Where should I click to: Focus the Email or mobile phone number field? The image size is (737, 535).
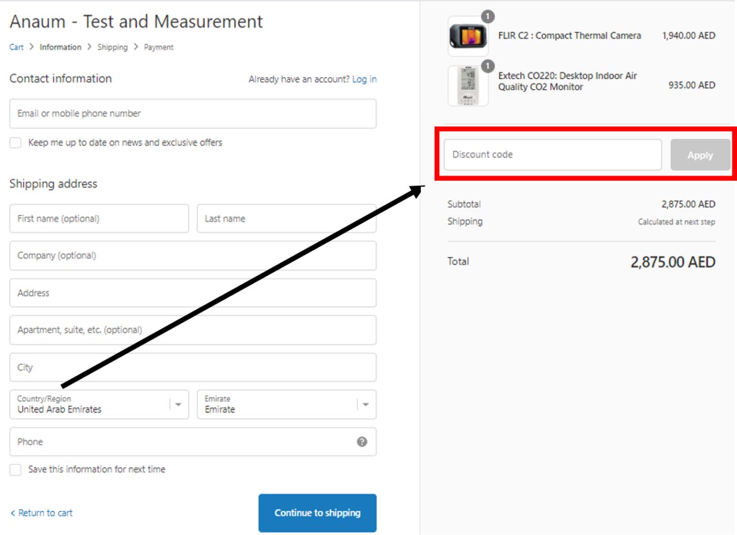(193, 113)
